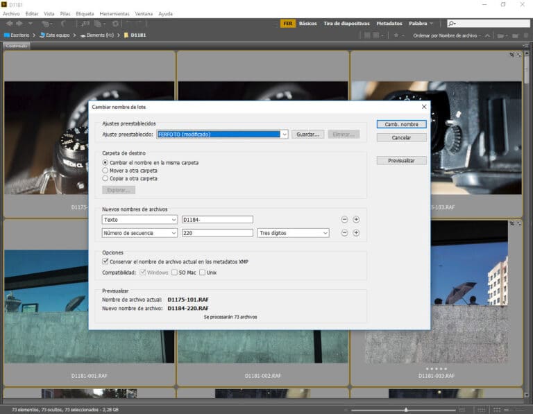
Task: Select Cambiar el nombre en la misma carpeta
Action: [105, 163]
